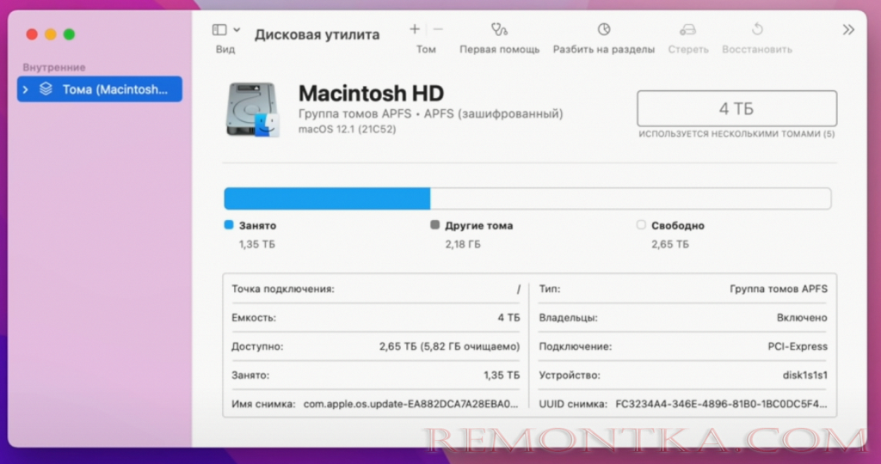Click the UUID снимка FC3234A4 value
Screen dimensions: 881x464
[721, 404]
